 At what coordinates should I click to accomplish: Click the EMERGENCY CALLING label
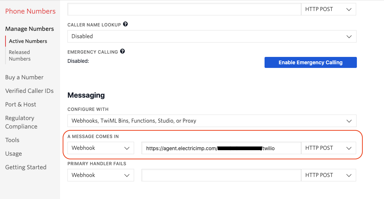(x=93, y=52)
